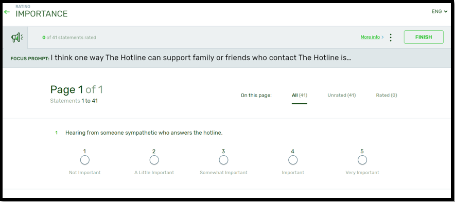Viewport: 455px width, 202px height.
Task: Select rating 5 Very Important
Action: pos(362,160)
